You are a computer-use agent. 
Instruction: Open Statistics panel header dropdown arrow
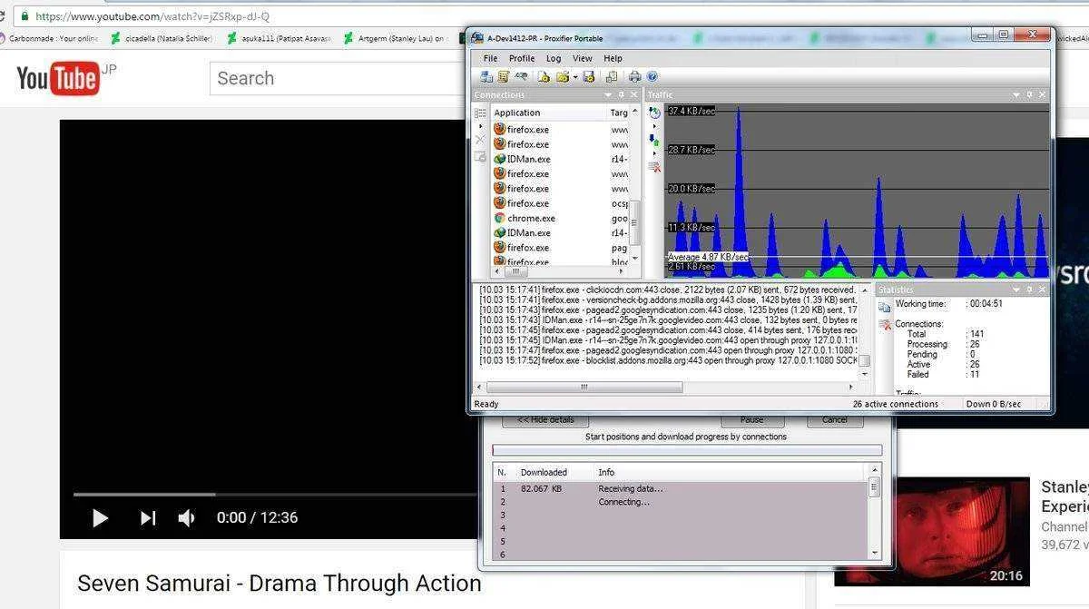1017,289
